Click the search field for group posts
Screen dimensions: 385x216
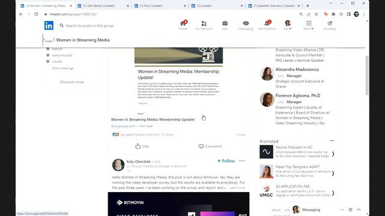(90, 25)
